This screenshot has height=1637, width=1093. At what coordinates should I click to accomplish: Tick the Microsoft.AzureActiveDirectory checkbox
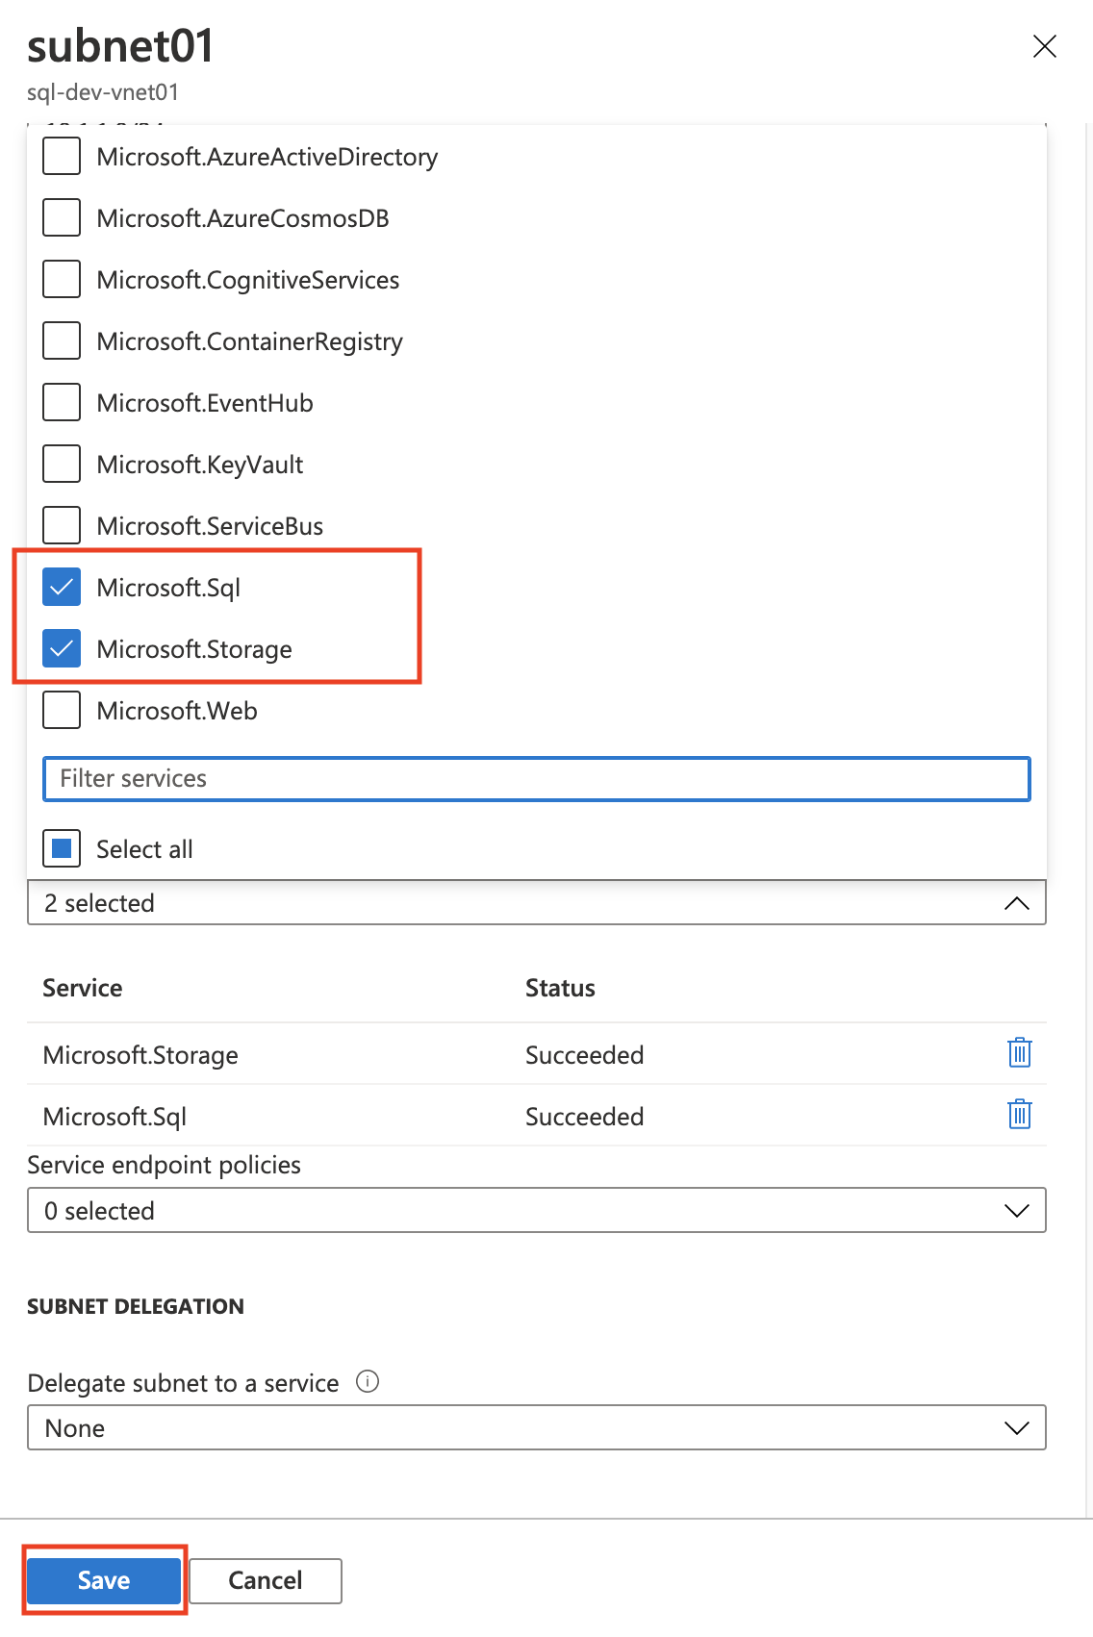coord(62,157)
